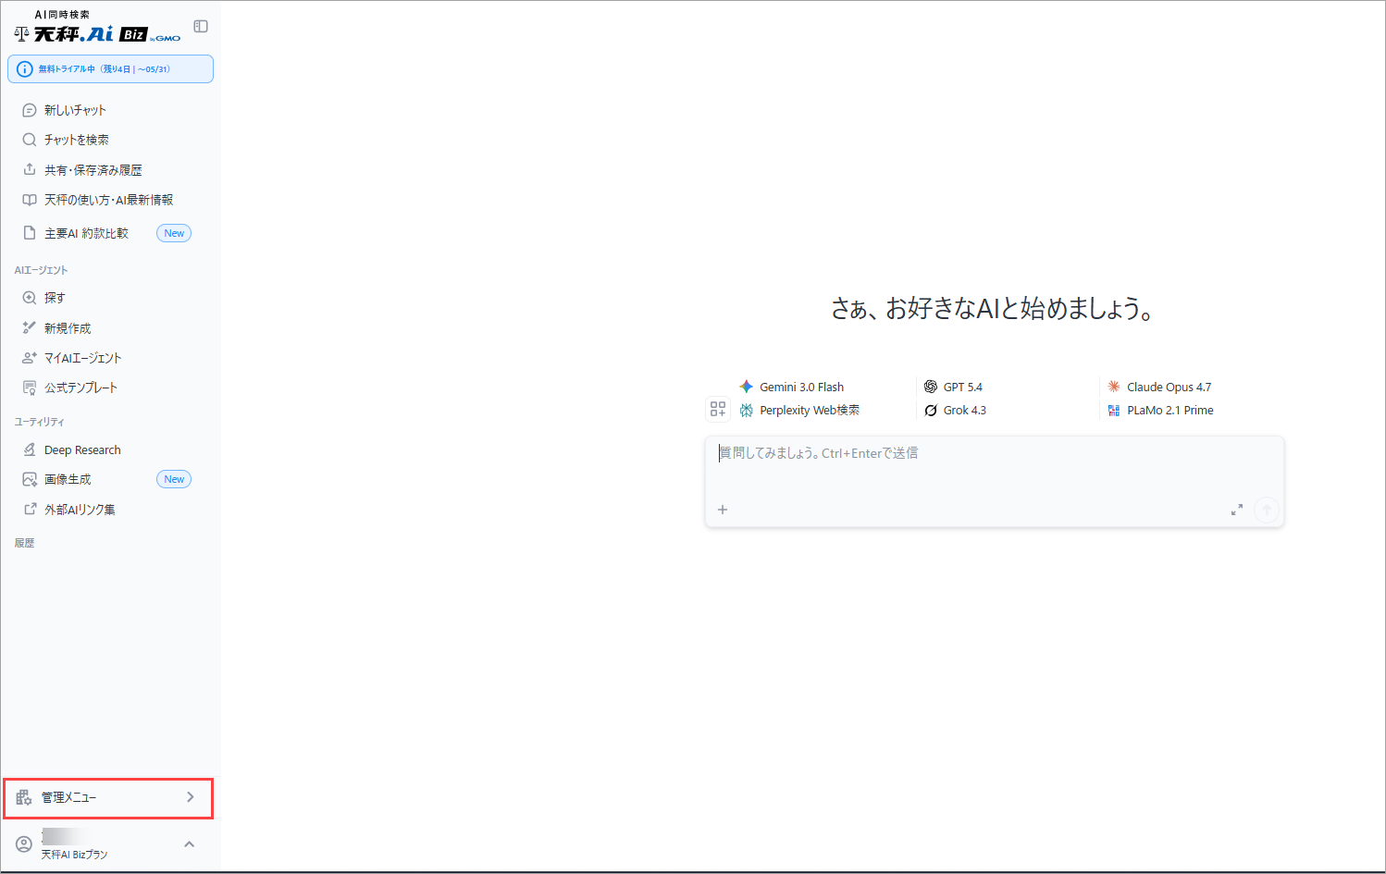
Task: Click the 画像生成 picture icon
Action: click(x=30, y=479)
